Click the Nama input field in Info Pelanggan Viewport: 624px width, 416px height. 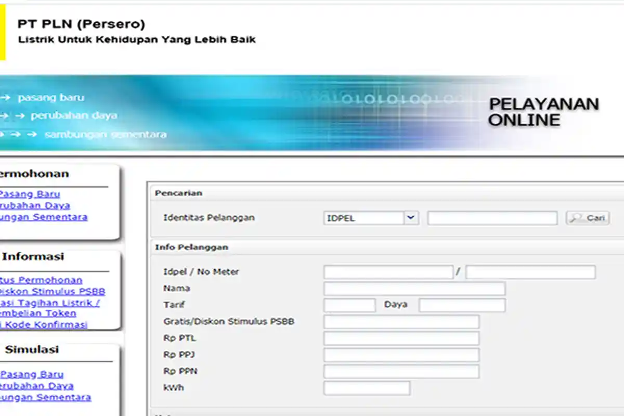(414, 289)
